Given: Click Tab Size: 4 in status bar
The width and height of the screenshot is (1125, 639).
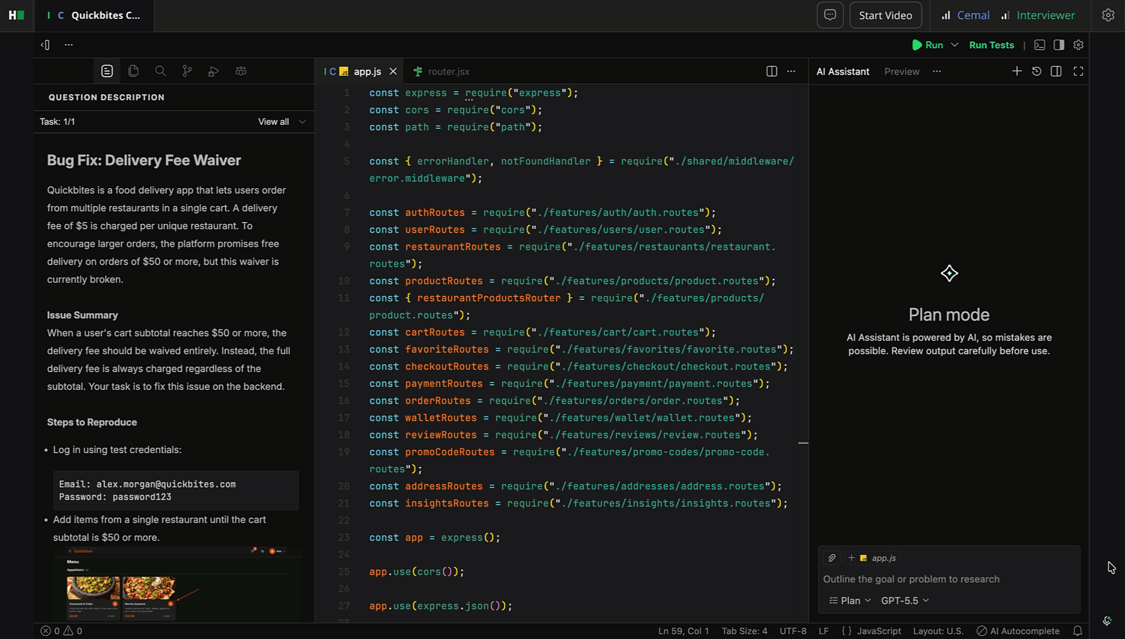Looking at the screenshot, I should 744,631.
